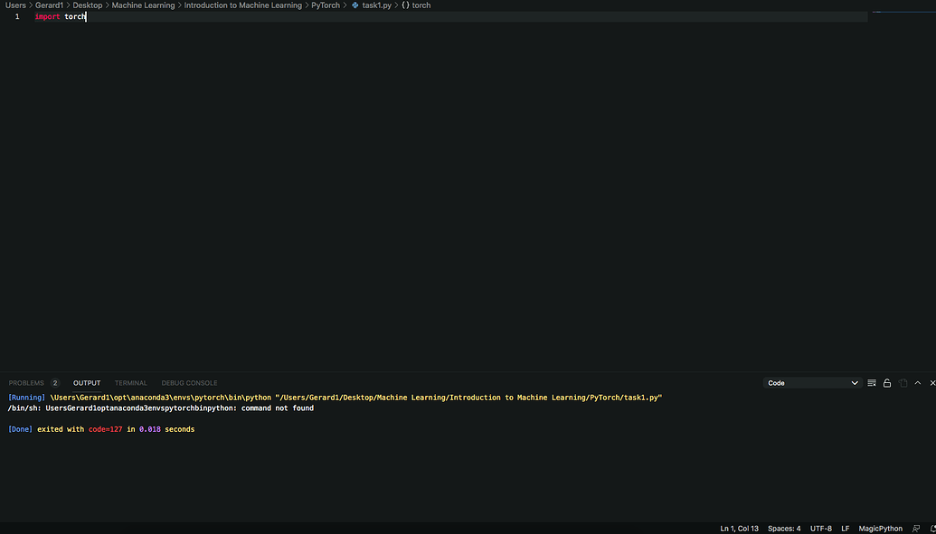Open Machine Learning folder breadcrumb
This screenshot has height=534, width=936.
(x=143, y=5)
